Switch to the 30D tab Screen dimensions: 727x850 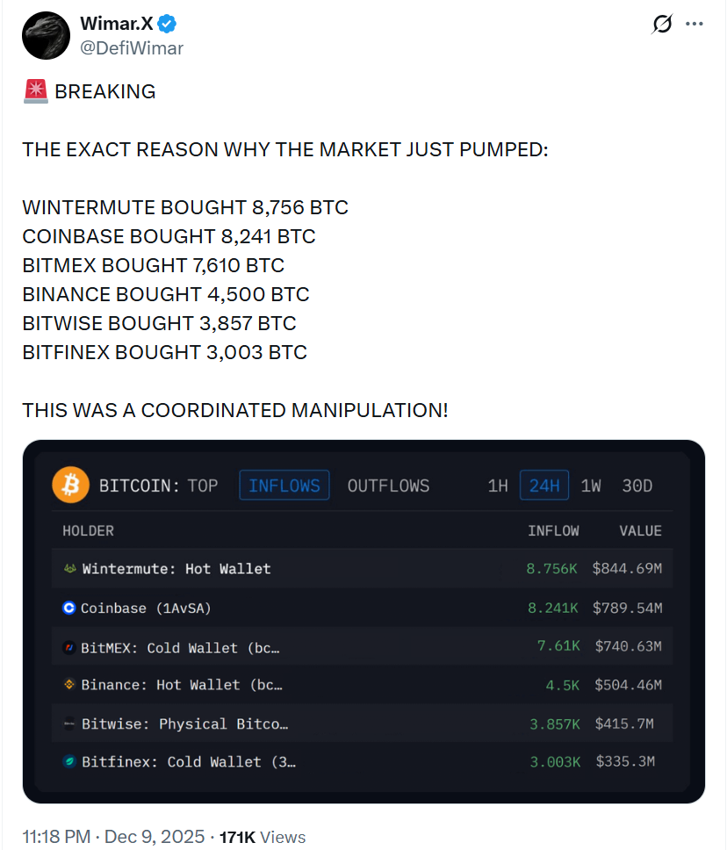(637, 484)
